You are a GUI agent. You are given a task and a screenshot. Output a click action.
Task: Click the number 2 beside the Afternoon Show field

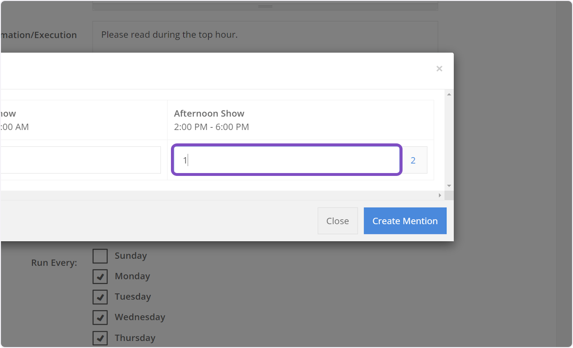click(x=413, y=161)
